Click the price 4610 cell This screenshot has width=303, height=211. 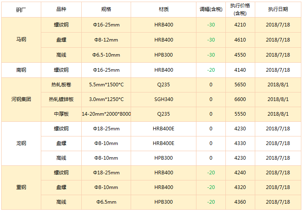pyautogui.click(x=240, y=40)
